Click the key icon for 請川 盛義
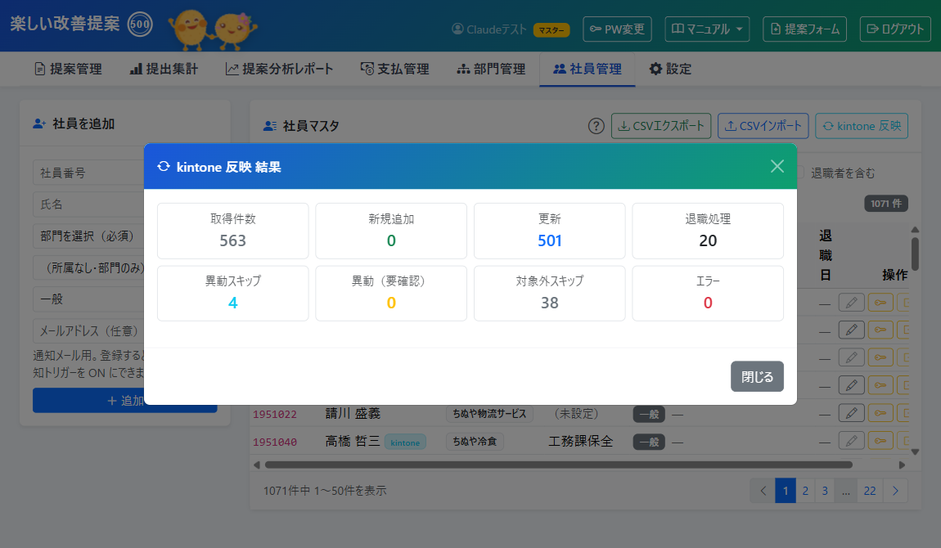941x548 pixels. tap(880, 412)
